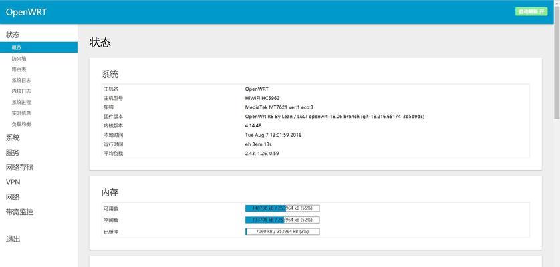Click the kernel version value 4.14.48
Viewport: 560px width, 267px height.
pyautogui.click(x=253, y=126)
